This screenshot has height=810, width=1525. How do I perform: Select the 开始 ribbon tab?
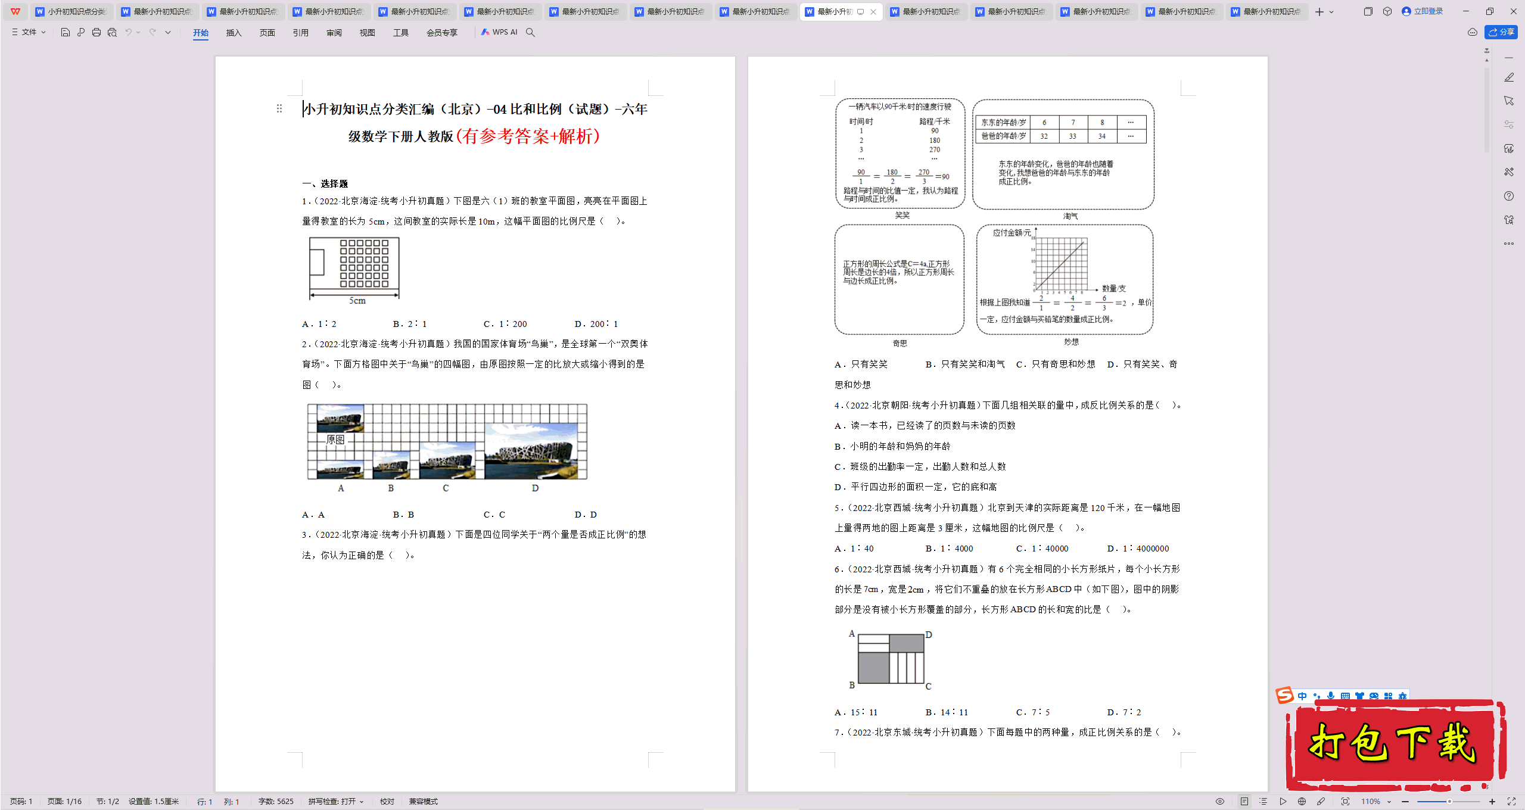tap(201, 33)
